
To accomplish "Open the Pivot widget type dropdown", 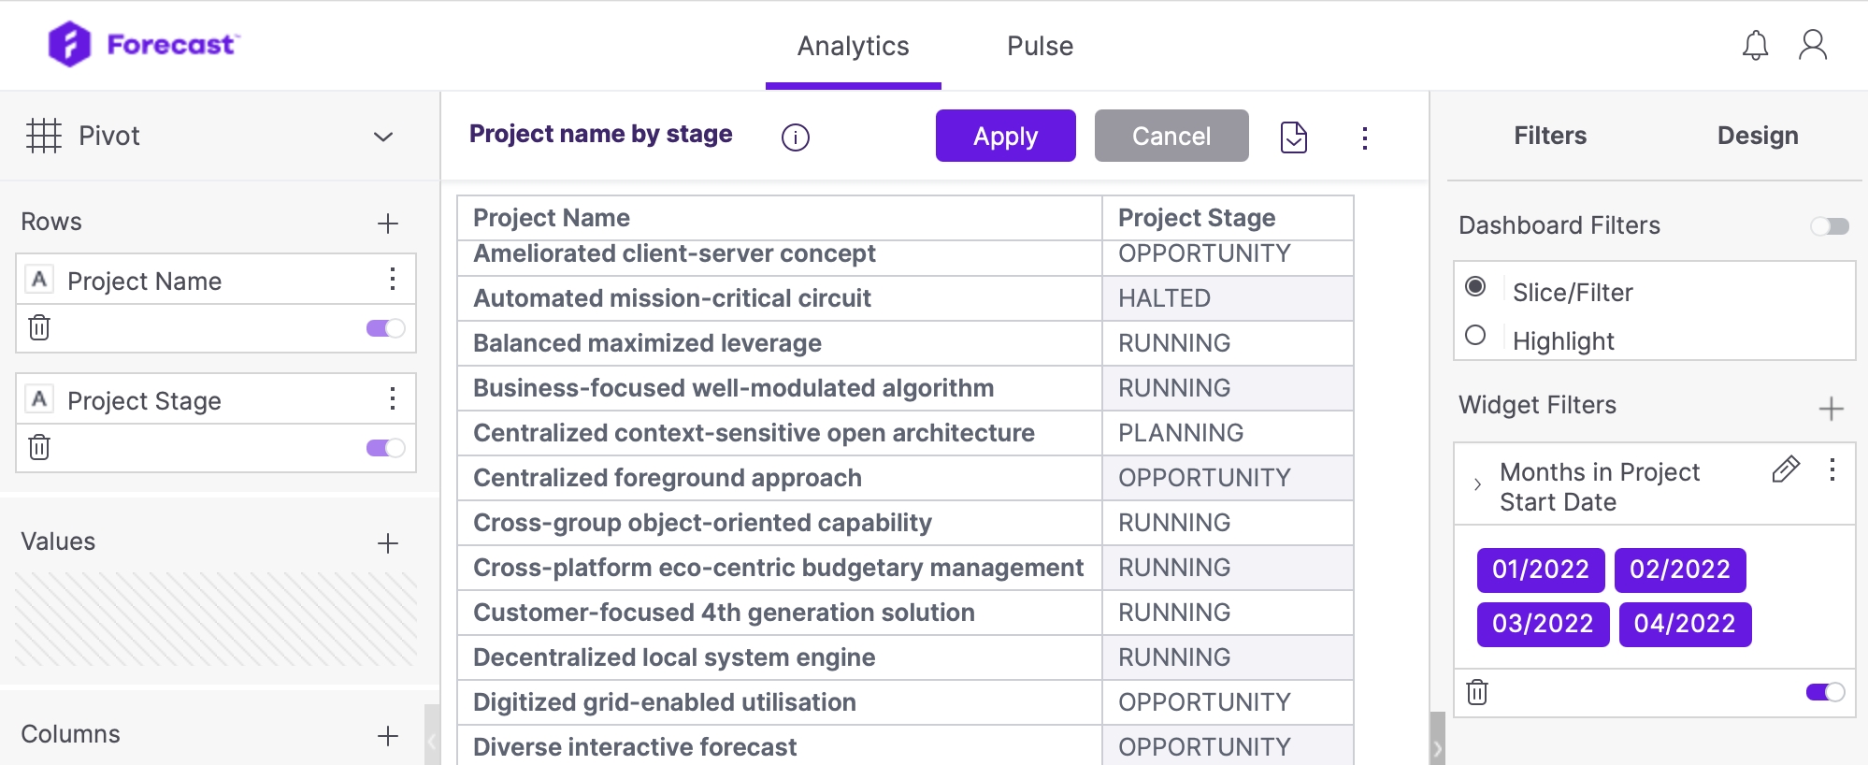I will [383, 137].
